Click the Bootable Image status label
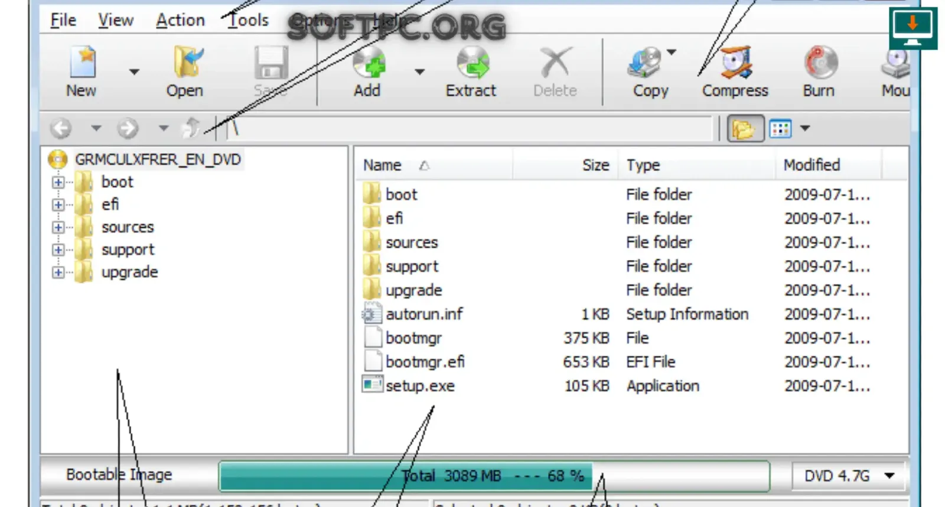 pyautogui.click(x=119, y=474)
